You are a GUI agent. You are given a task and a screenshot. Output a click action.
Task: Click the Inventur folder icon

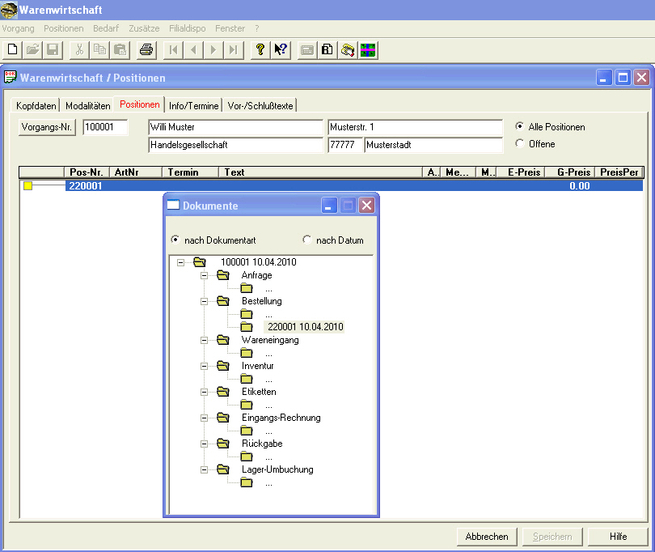223,366
